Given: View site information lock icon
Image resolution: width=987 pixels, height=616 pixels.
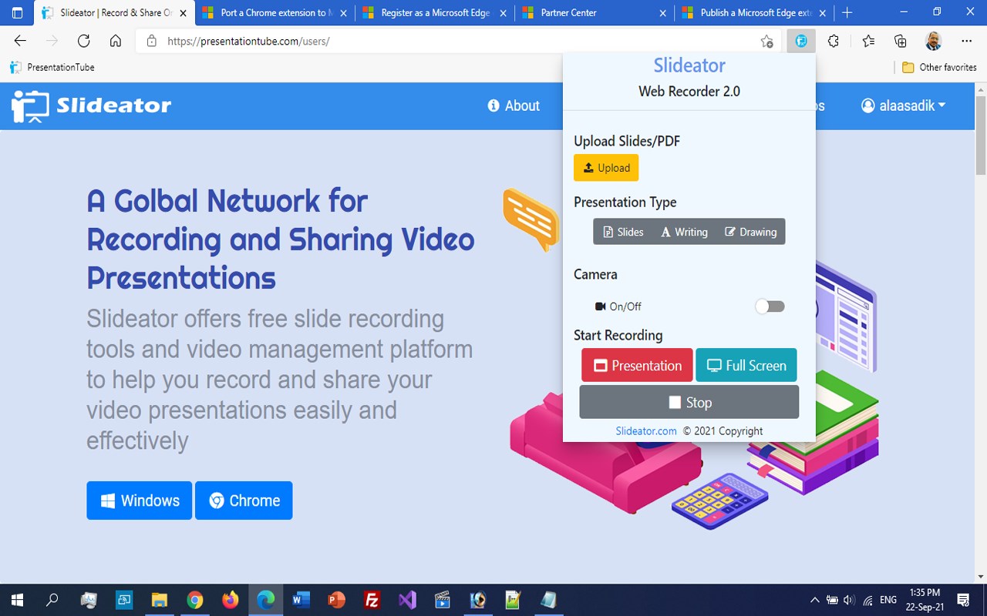Looking at the screenshot, I should point(152,42).
